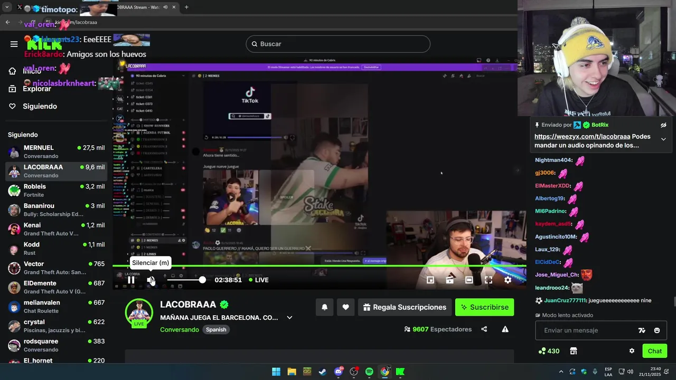
Task: Select LACOBRAAA in following list
Action: click(56, 171)
